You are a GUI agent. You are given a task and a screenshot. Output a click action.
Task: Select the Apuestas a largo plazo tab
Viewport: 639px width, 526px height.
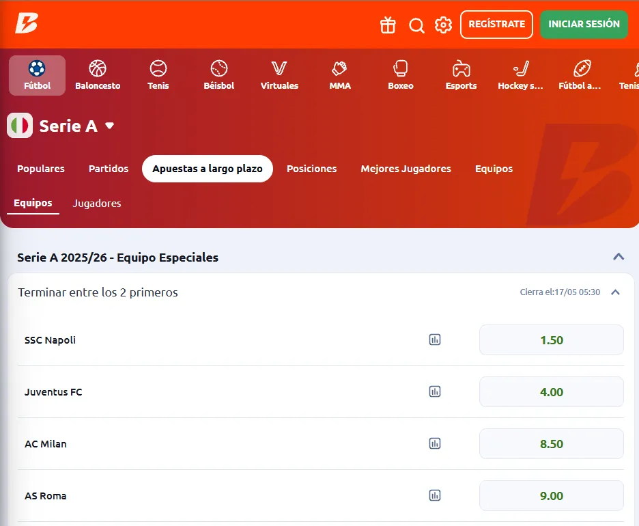pos(208,169)
